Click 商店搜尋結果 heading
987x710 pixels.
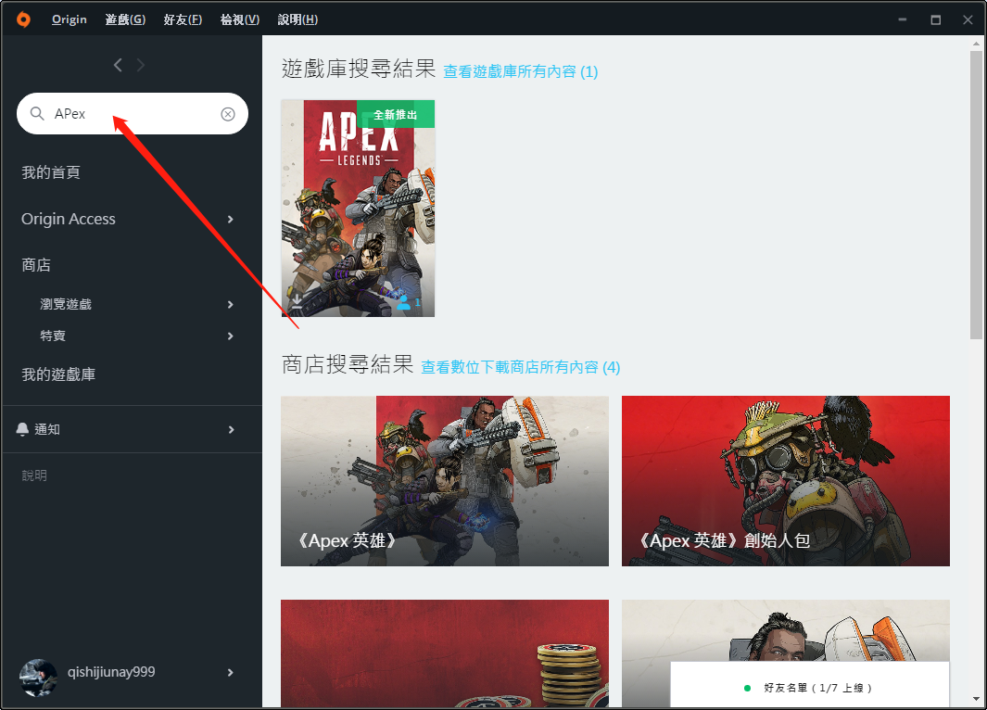[348, 364]
